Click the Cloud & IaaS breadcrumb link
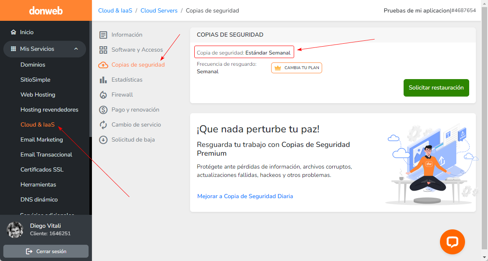 point(115,10)
